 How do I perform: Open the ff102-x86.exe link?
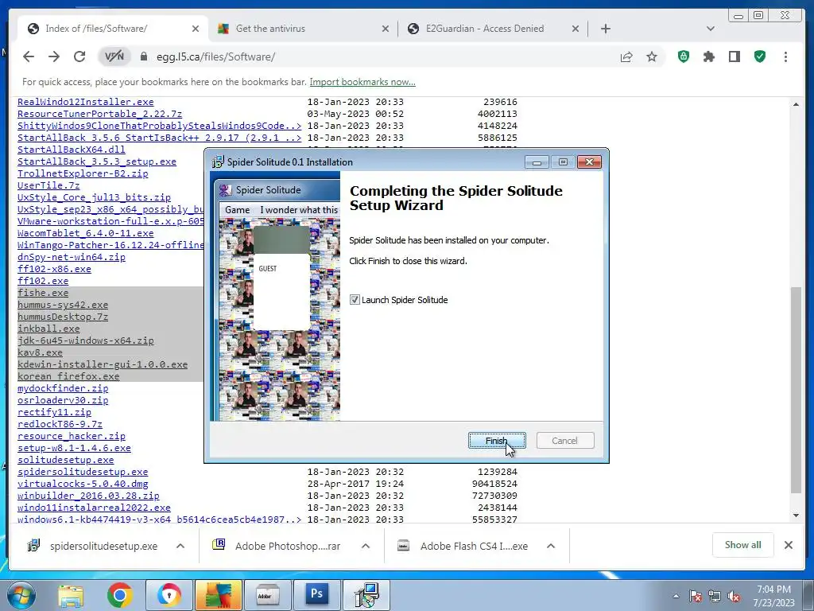(54, 269)
